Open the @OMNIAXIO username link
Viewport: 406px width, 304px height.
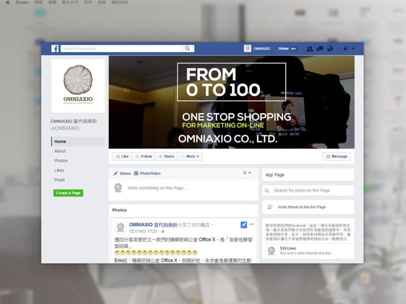pos(65,128)
